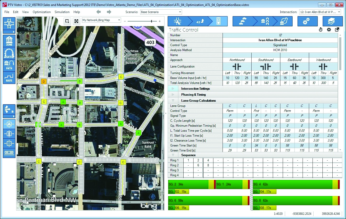Click the export icon above the Traffic Control table
This screenshot has height=219, width=346.
pos(337,29)
